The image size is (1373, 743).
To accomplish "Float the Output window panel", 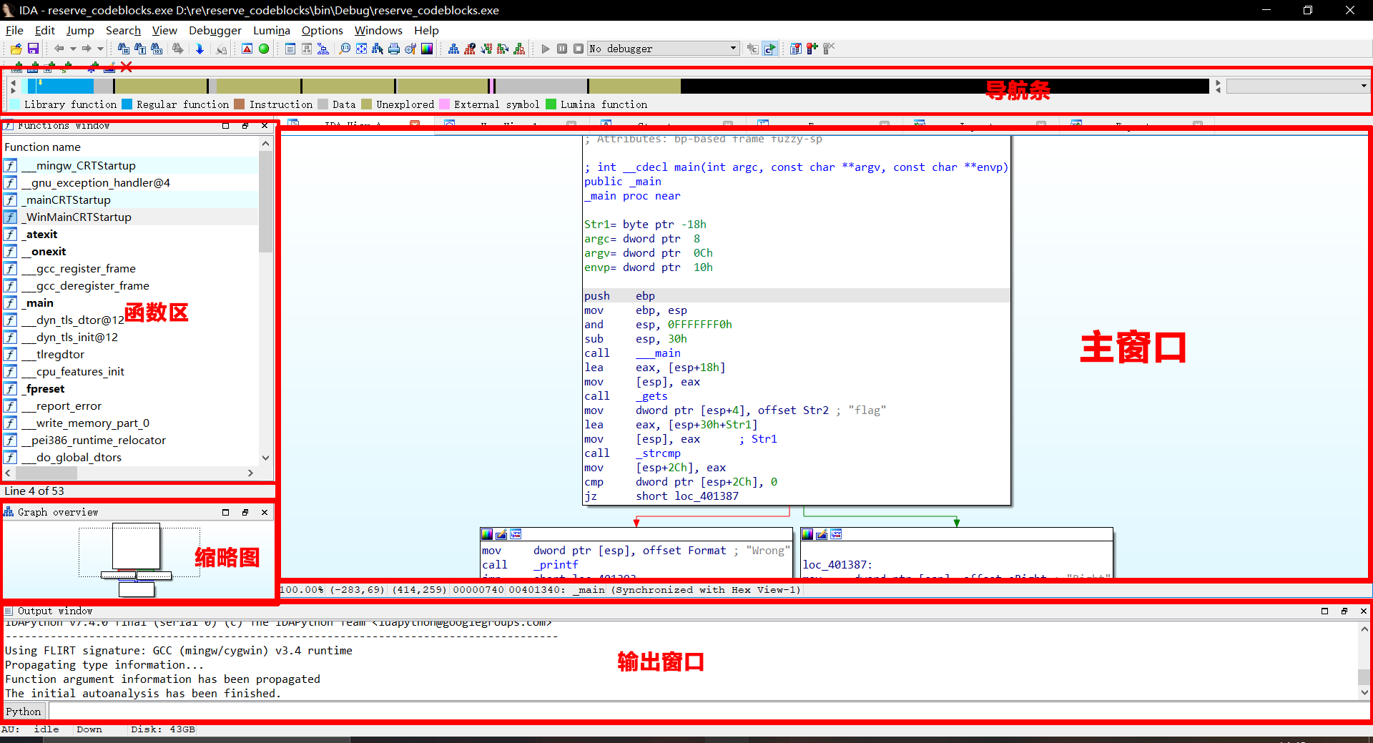I will coord(1344,611).
